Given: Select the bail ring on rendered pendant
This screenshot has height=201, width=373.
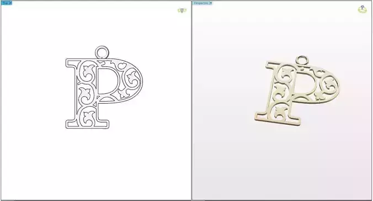Looking at the screenshot, I should [302, 60].
